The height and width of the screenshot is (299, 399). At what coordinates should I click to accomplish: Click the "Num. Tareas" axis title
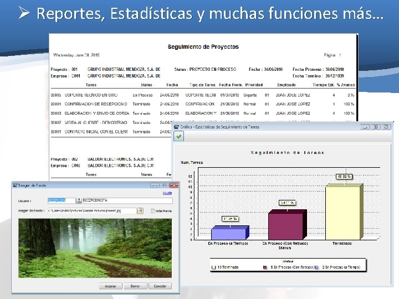(x=192, y=162)
